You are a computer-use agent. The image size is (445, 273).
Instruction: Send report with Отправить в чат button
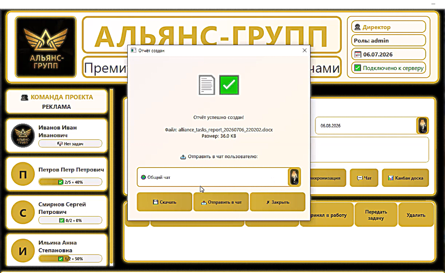[221, 202]
